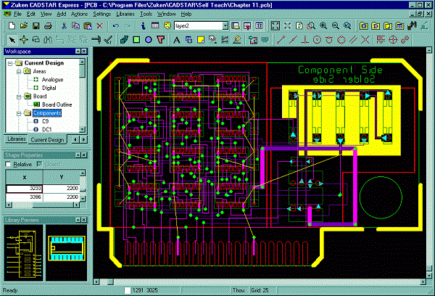The height and width of the screenshot is (296, 435).
Task: Select the endpoint snap line icon
Action: coord(281,40)
